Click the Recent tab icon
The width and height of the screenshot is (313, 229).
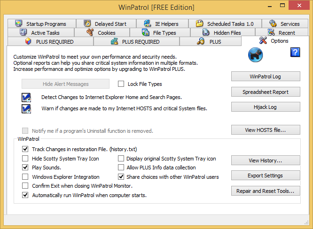(271, 32)
